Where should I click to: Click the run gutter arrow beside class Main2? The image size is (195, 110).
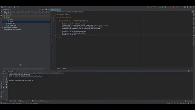tap(54, 18)
